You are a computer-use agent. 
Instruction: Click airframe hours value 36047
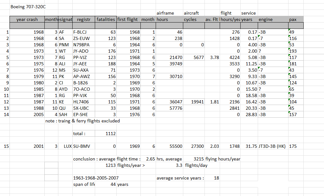tap(169, 102)
